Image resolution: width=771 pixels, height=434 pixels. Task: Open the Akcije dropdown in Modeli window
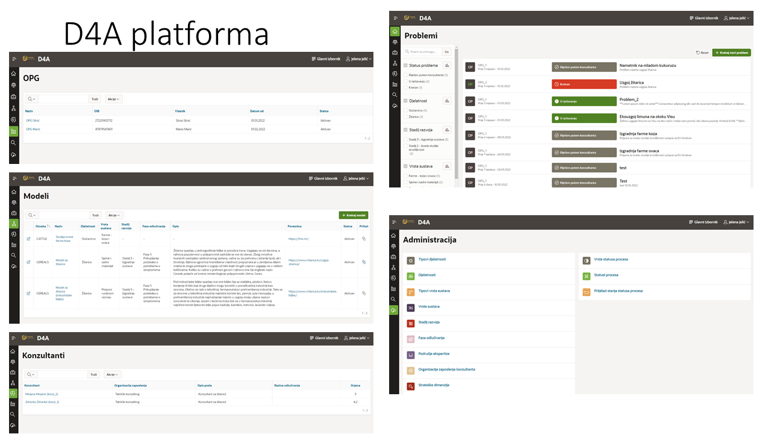[x=114, y=215]
